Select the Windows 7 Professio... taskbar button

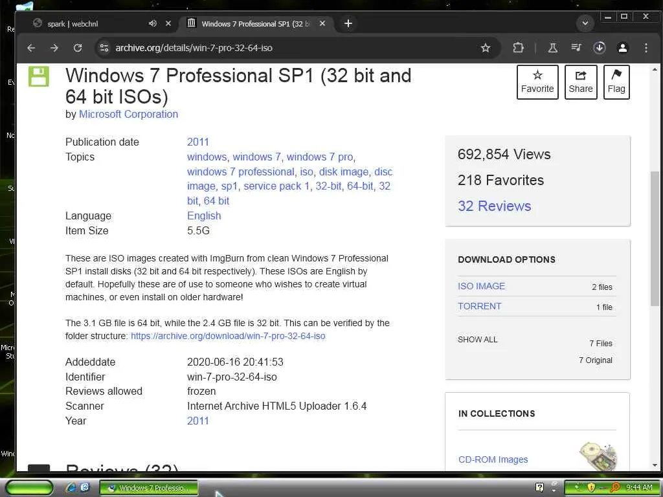[x=149, y=488]
